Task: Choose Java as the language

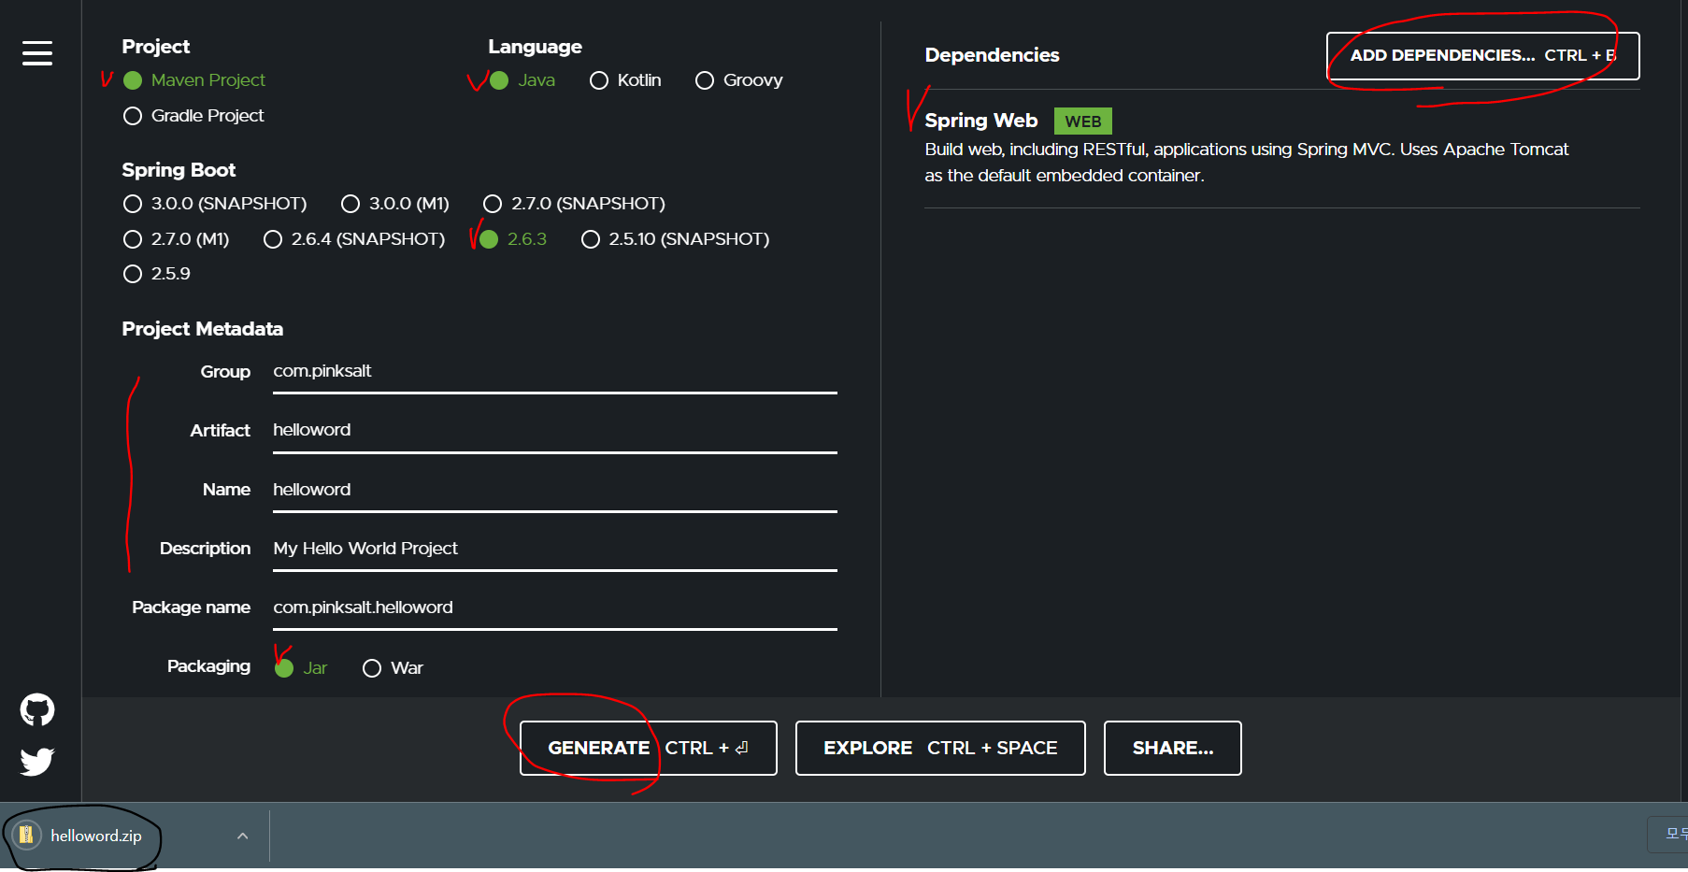Action: [x=499, y=80]
